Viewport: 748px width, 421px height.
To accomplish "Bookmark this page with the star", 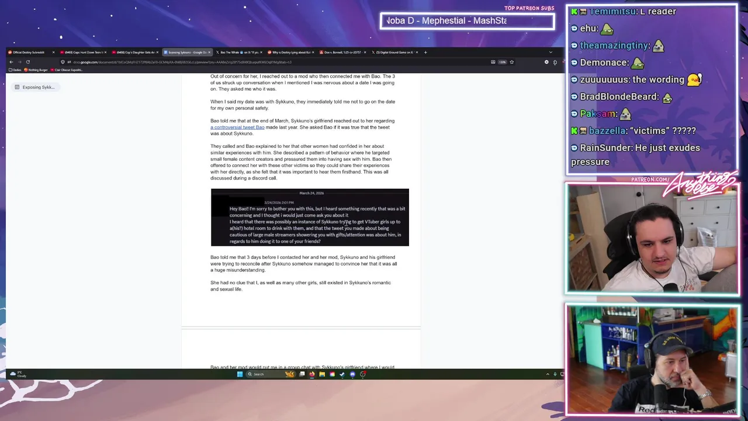I will 512,62.
